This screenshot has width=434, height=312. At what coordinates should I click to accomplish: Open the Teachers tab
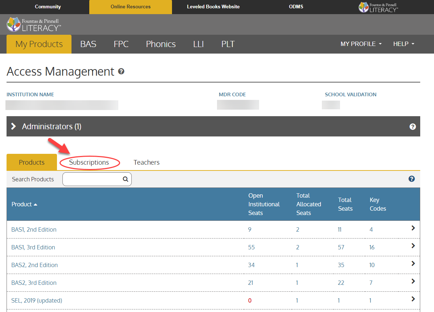point(146,162)
